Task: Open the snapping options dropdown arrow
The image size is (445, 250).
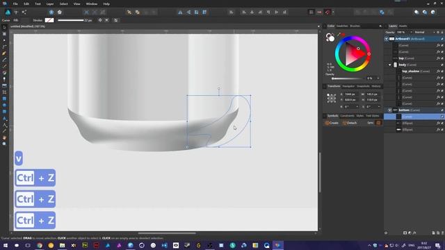Action: click(333, 12)
